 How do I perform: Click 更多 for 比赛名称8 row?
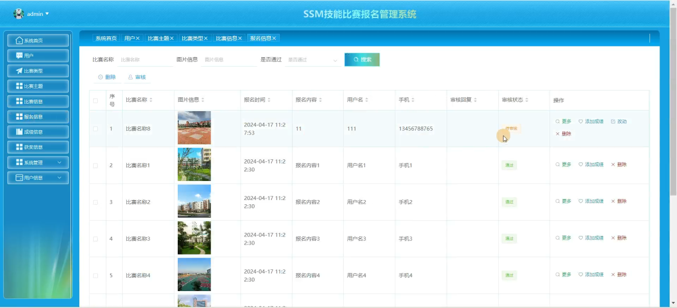pos(563,122)
